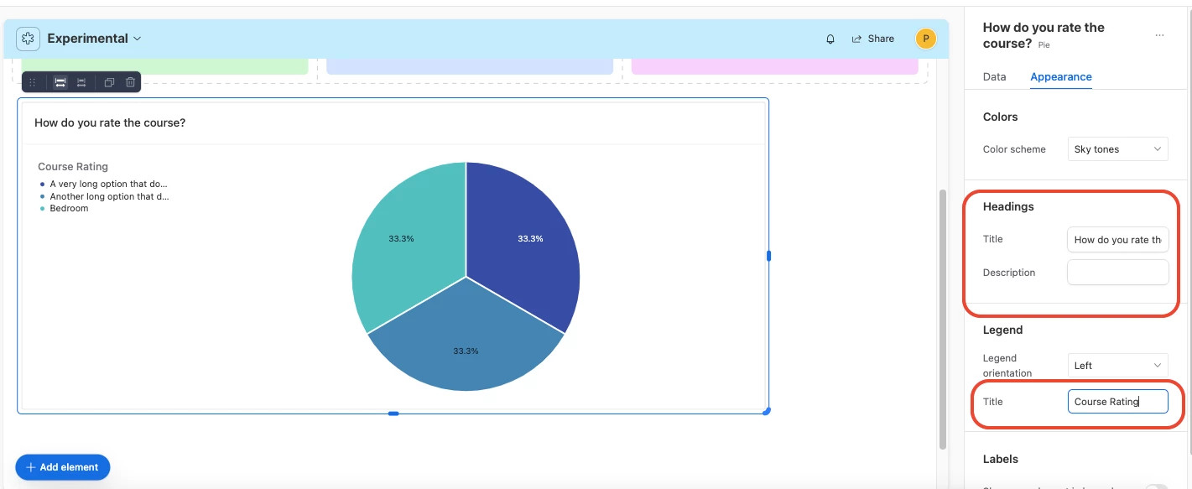Click the notifications bell icon
1192x489 pixels.
click(x=830, y=39)
